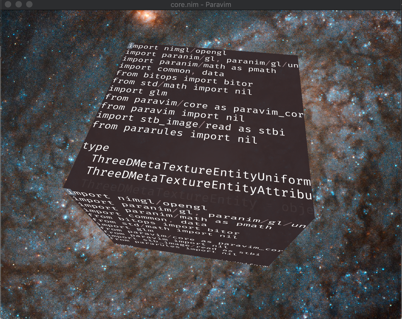Viewport: 402px width, 319px height.
Task: Maximize the Paravim window
Action: coord(29,4)
